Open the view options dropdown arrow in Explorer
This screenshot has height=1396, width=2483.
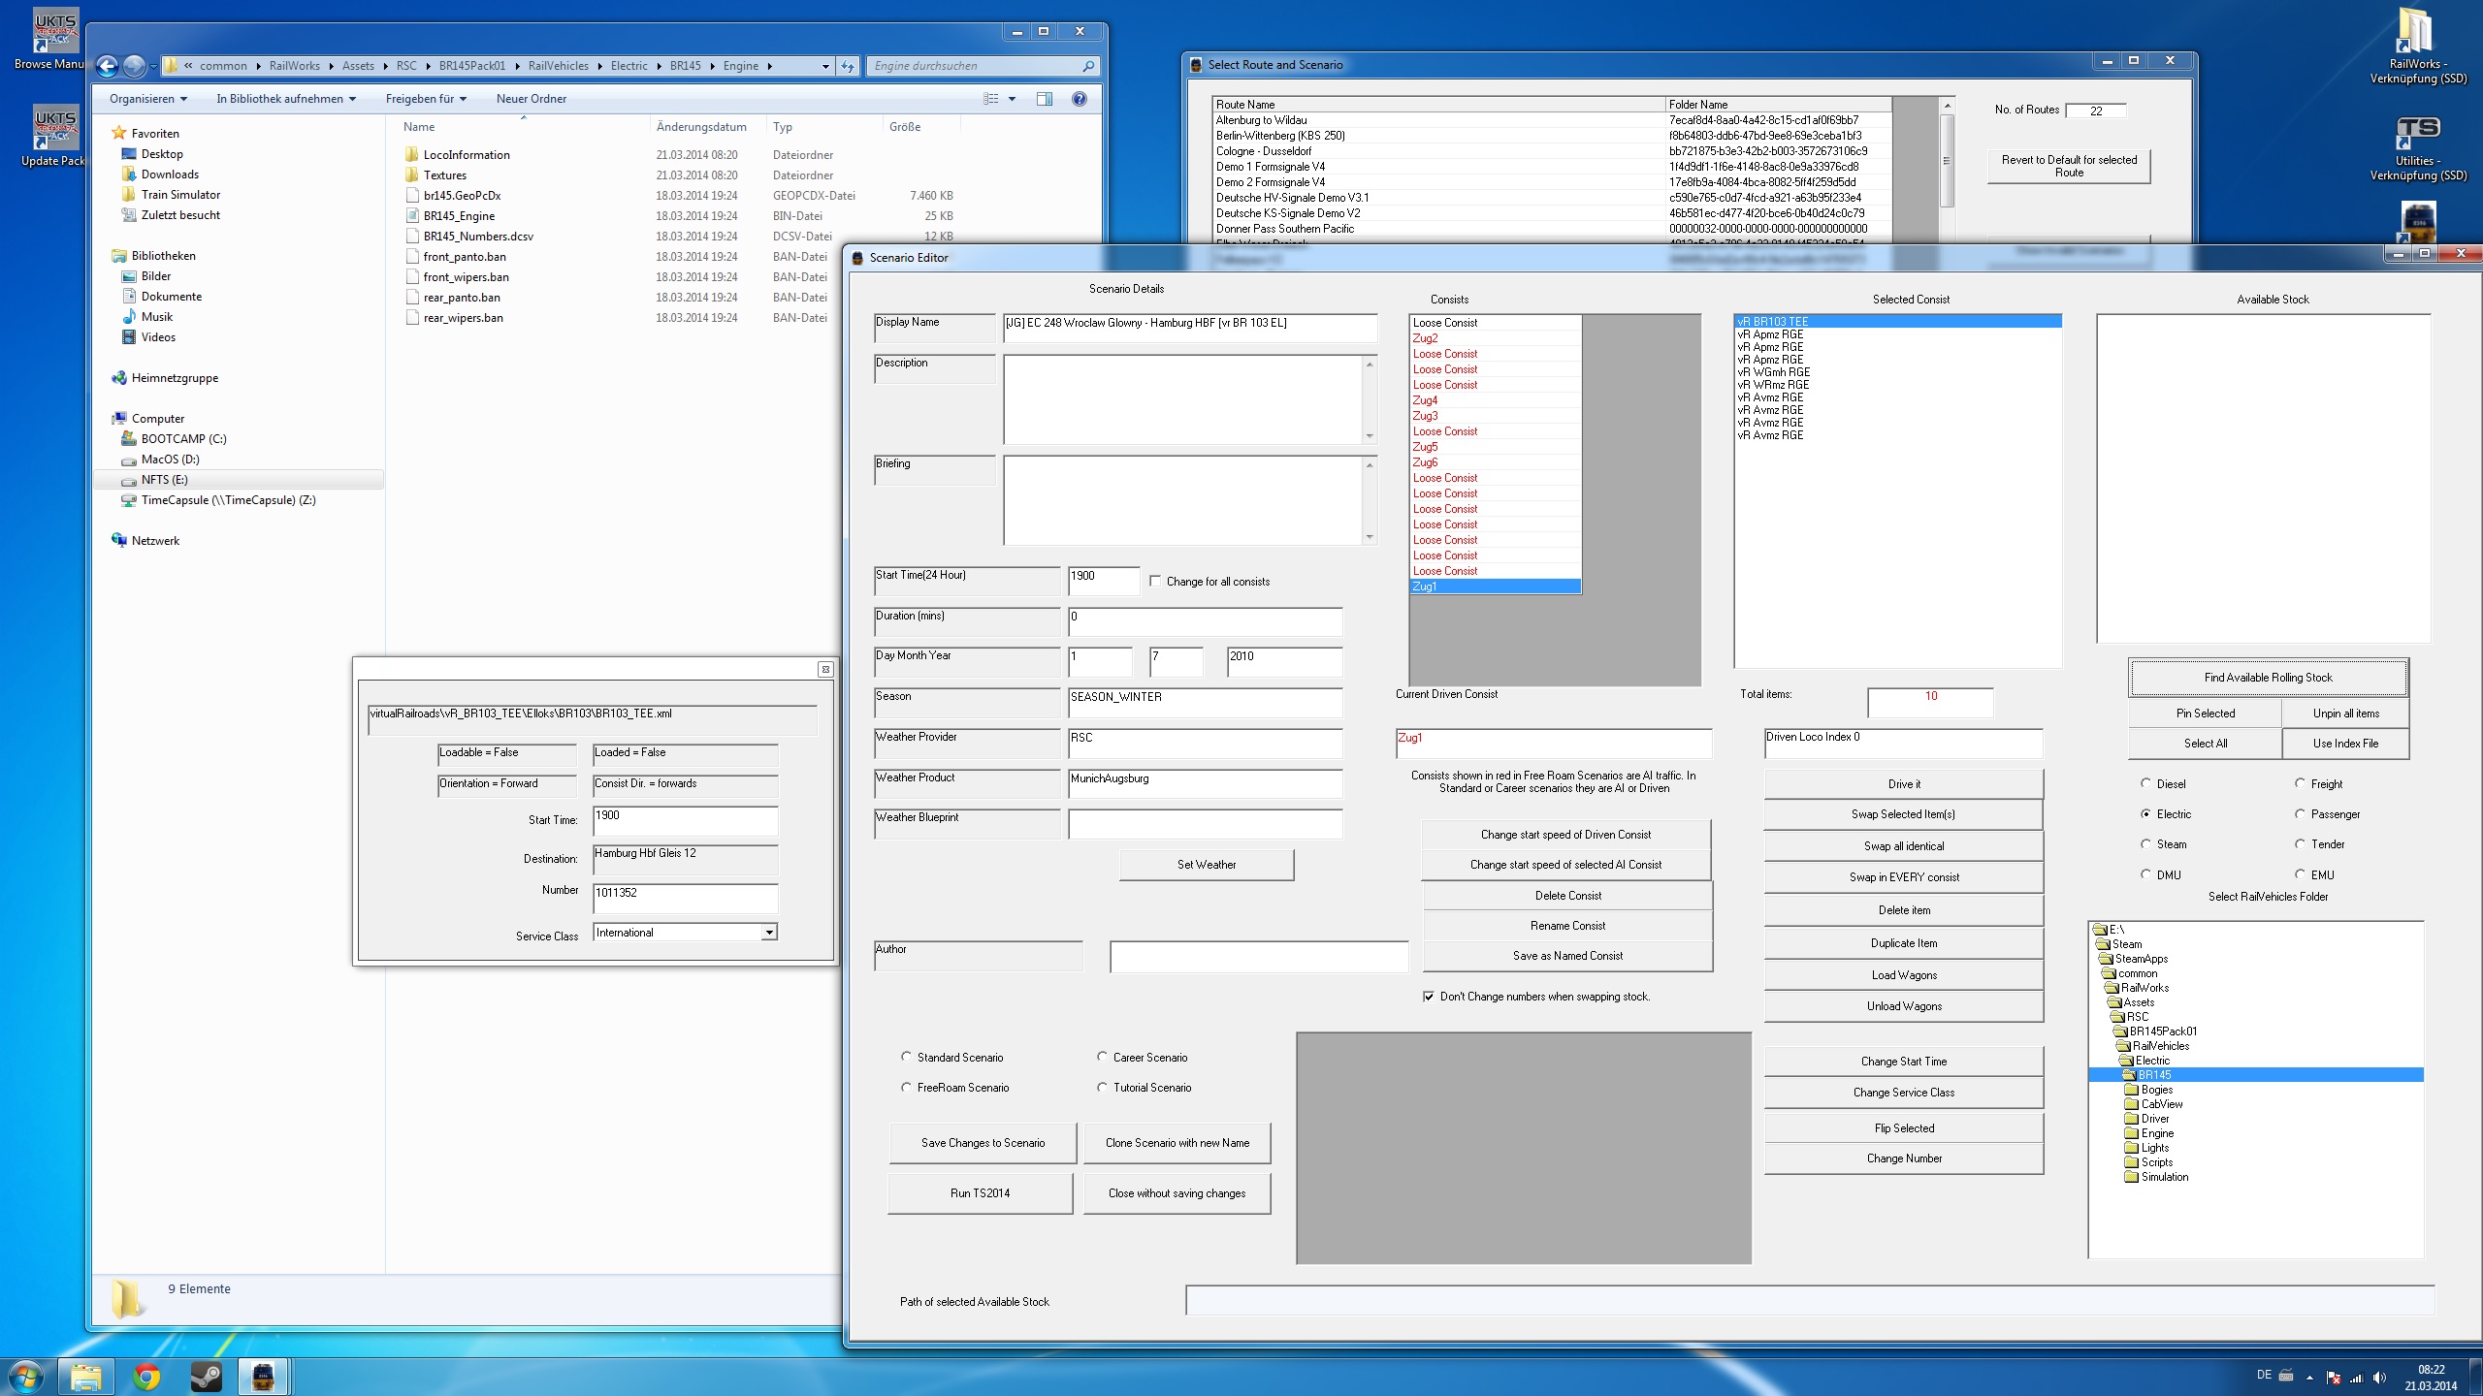[1012, 99]
